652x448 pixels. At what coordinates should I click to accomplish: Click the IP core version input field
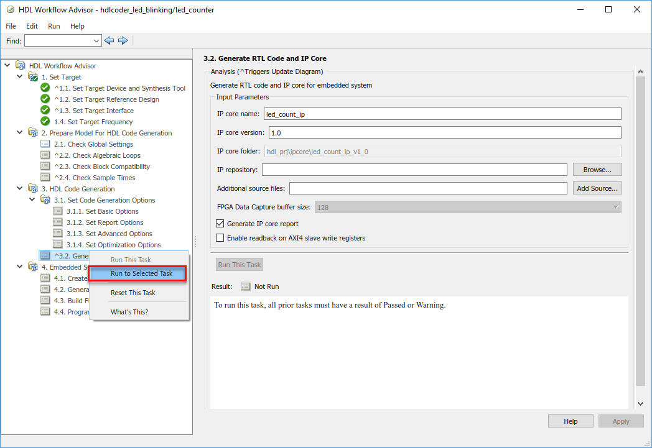[445, 132]
